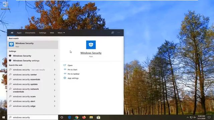Viewport: 214px width, 120px height.
Task: Select the Settings search tab
Action: (x=42, y=33)
